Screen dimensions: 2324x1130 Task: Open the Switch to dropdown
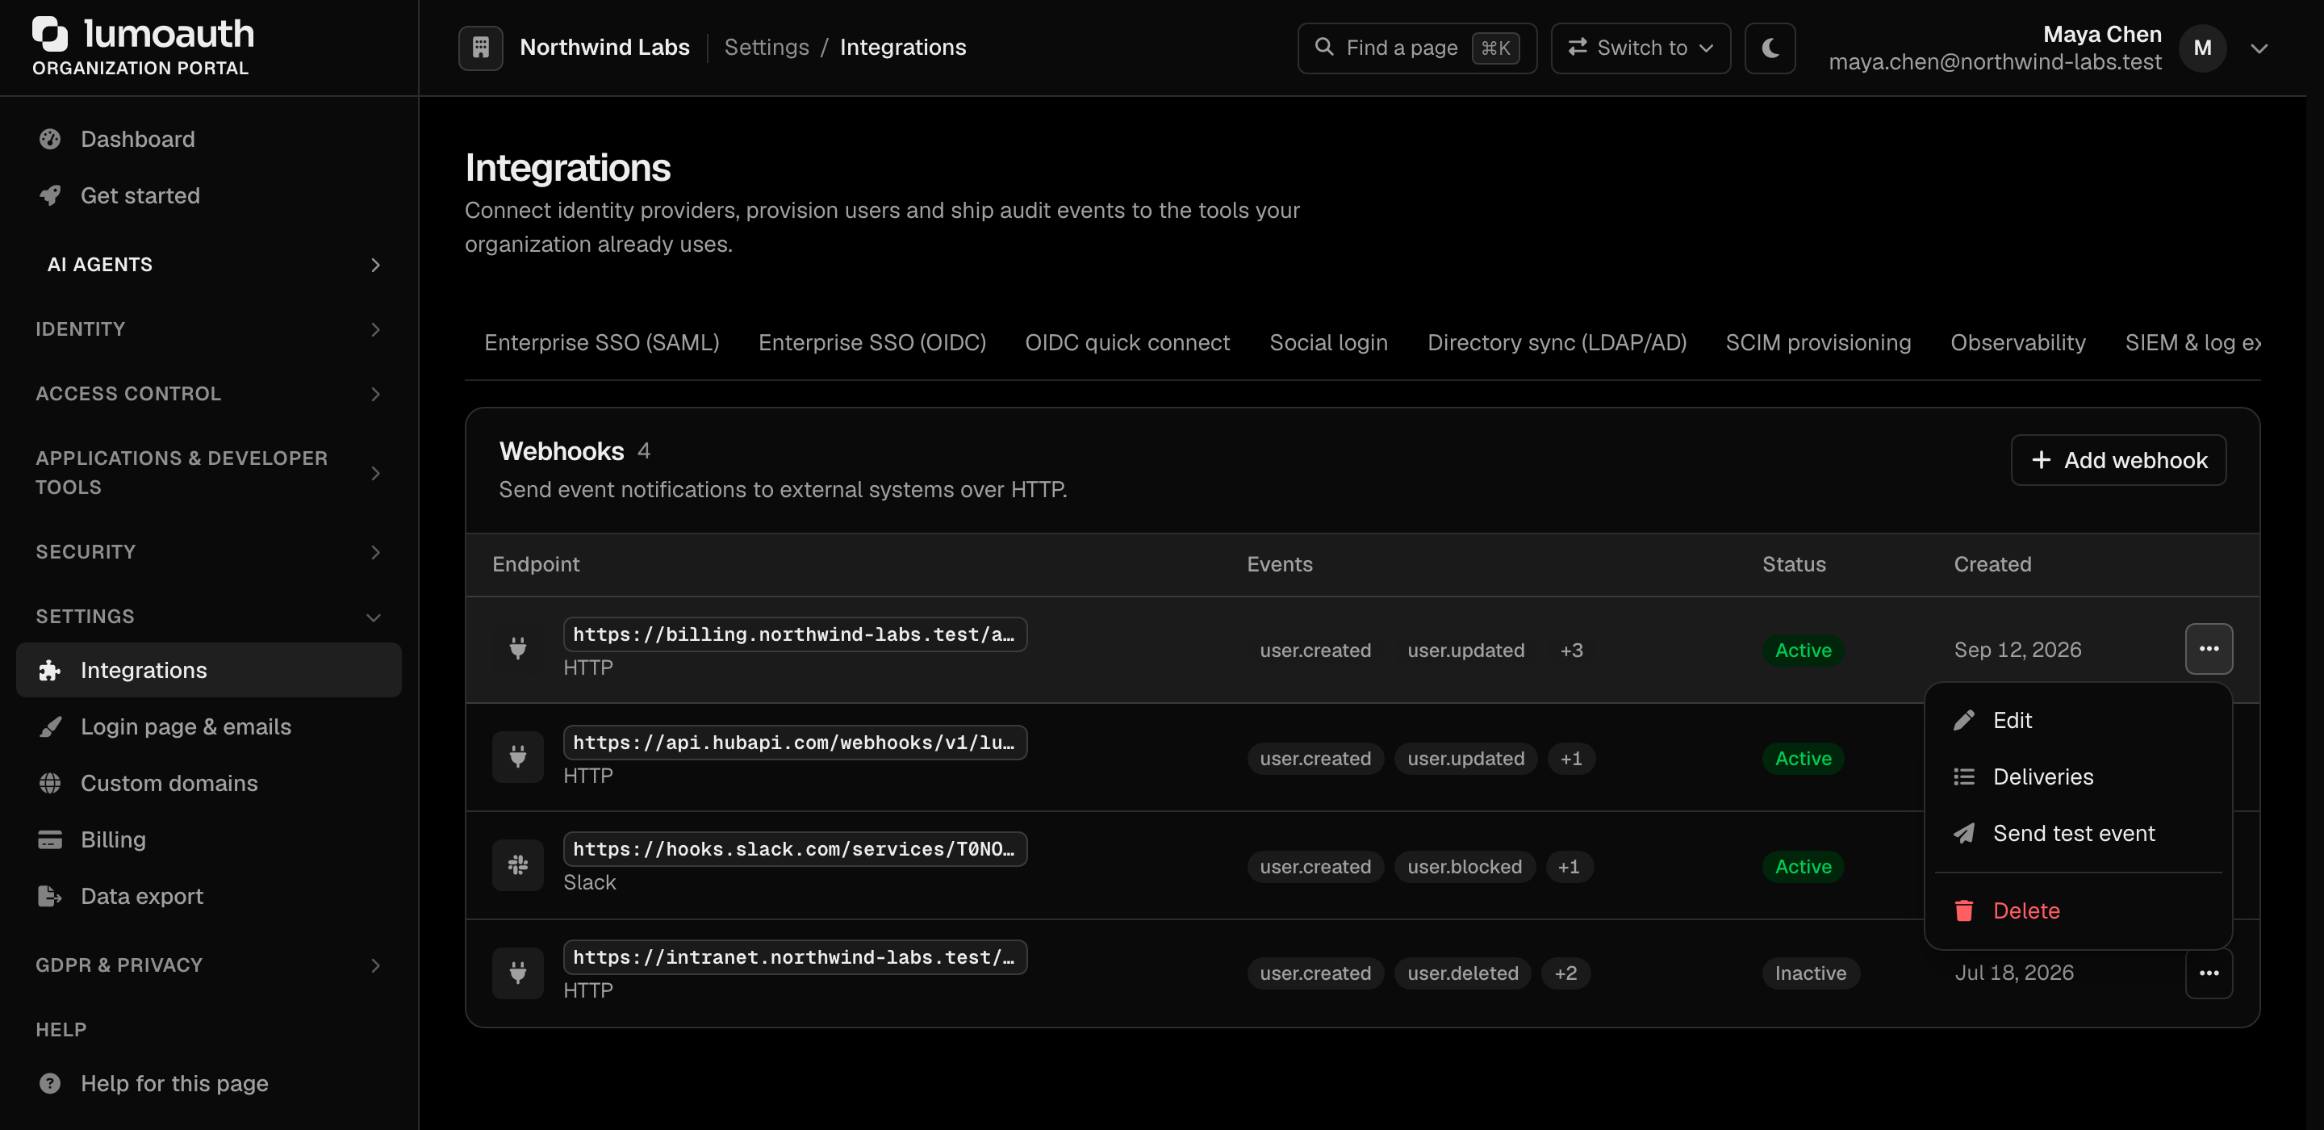point(1641,48)
